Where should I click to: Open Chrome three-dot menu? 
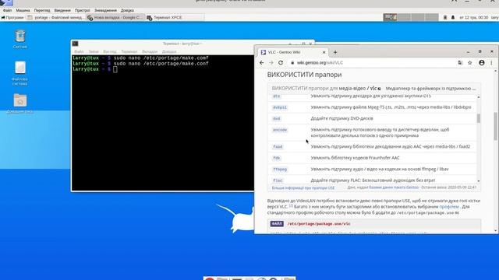pyautogui.click(x=491, y=63)
